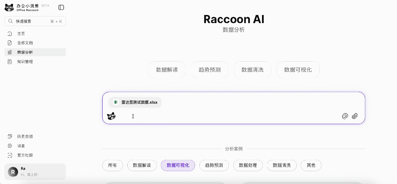Image resolution: width=397 pixels, height=184 pixels.
Task: Click the 全部文档 document icon
Action: (x=10, y=43)
